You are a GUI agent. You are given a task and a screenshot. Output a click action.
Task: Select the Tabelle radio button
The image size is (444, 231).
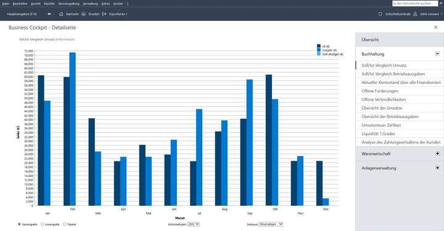point(65,224)
